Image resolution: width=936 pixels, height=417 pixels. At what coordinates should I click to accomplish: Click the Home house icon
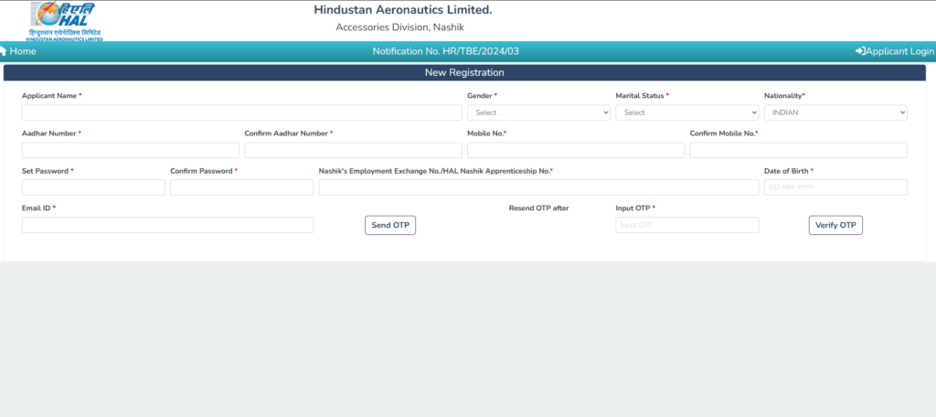coord(3,51)
